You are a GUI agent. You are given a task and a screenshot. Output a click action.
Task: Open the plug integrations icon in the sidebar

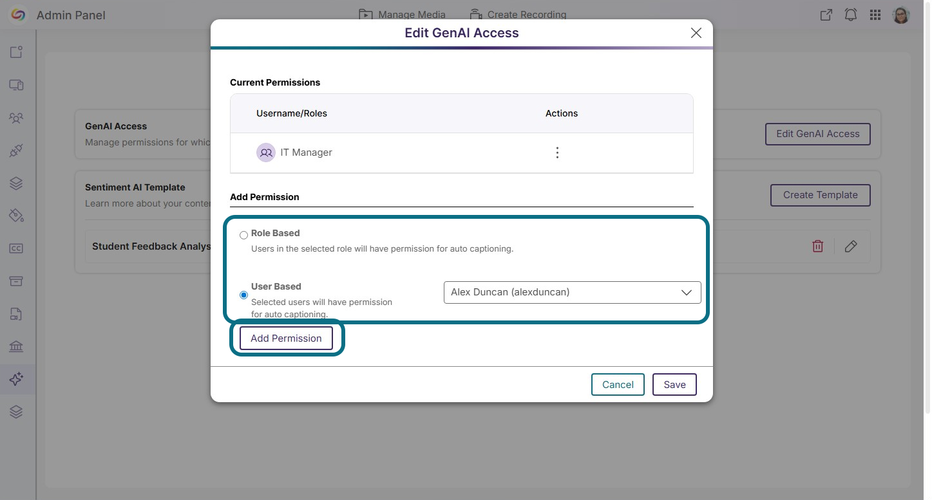[17, 151]
